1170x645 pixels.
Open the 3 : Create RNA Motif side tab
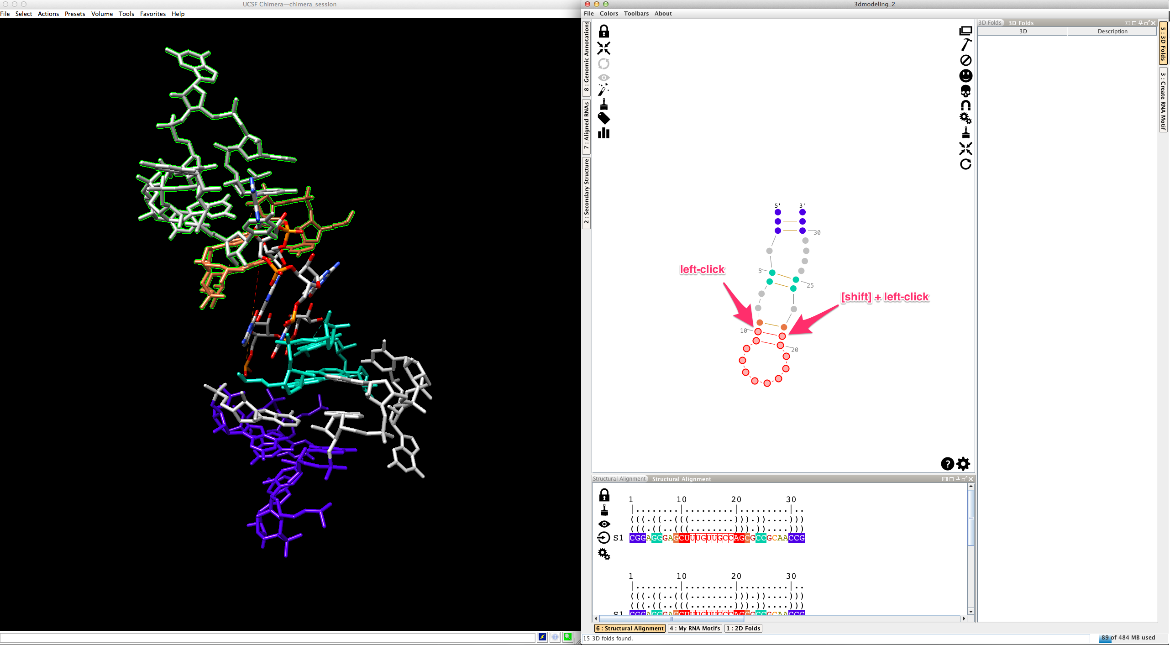(1163, 100)
